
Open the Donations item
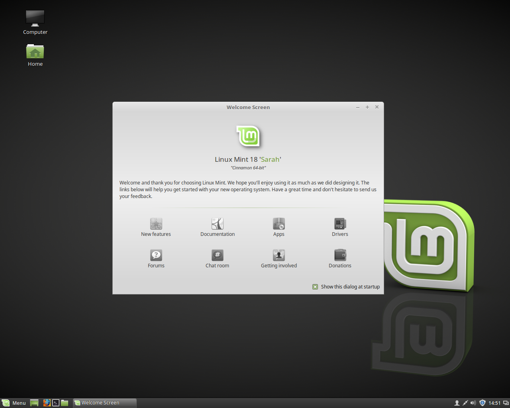(x=340, y=259)
